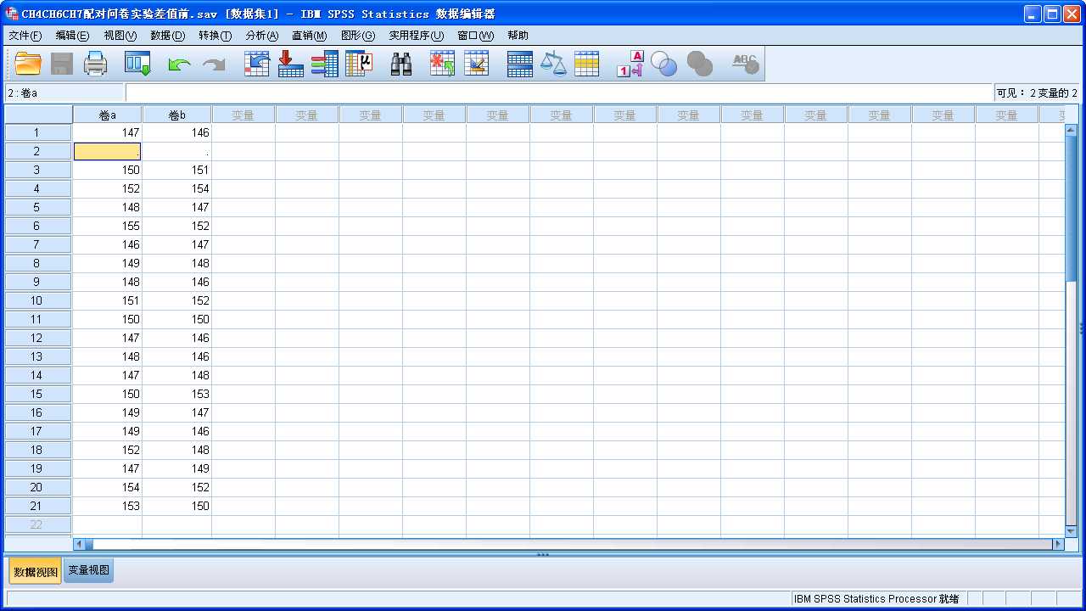Click the ABC spell check icon

point(745,64)
